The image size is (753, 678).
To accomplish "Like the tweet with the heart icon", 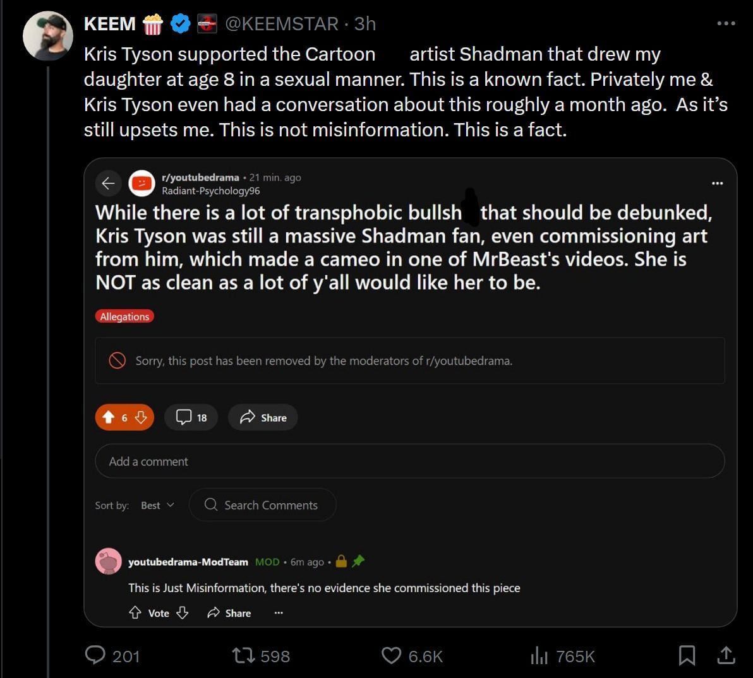I will [x=392, y=657].
